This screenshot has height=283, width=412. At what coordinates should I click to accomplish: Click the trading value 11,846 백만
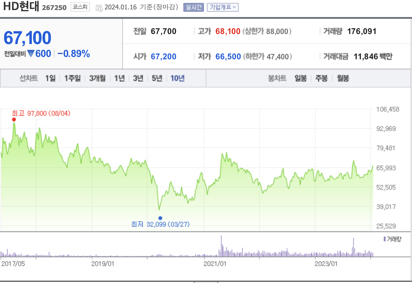(373, 57)
